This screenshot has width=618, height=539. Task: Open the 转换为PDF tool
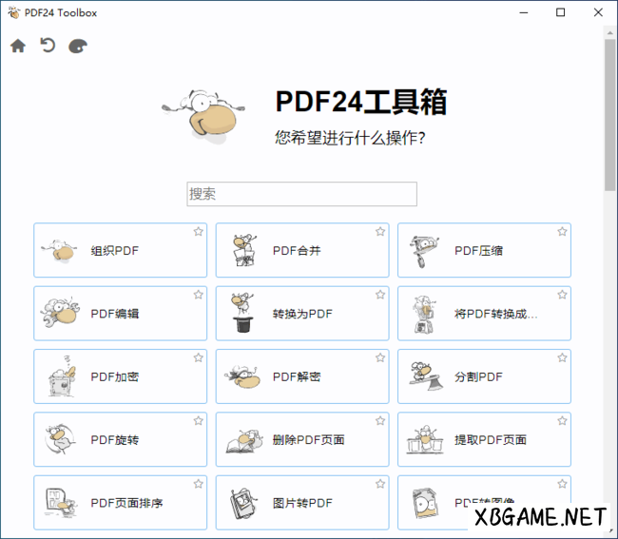[x=302, y=314]
